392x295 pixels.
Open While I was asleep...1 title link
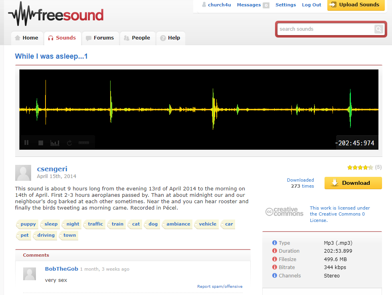(51, 56)
